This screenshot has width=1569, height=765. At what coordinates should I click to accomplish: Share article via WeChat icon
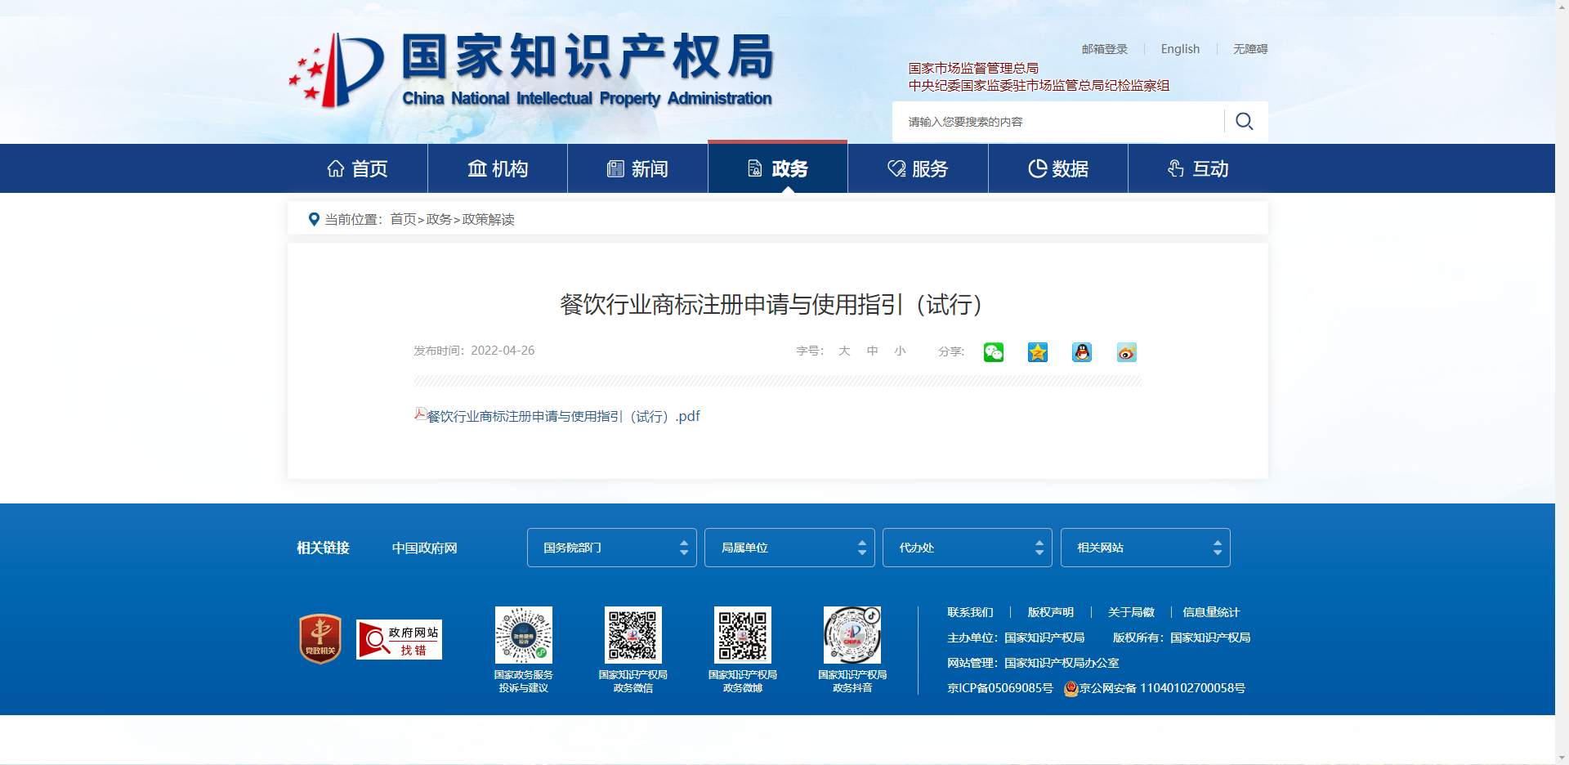(993, 352)
